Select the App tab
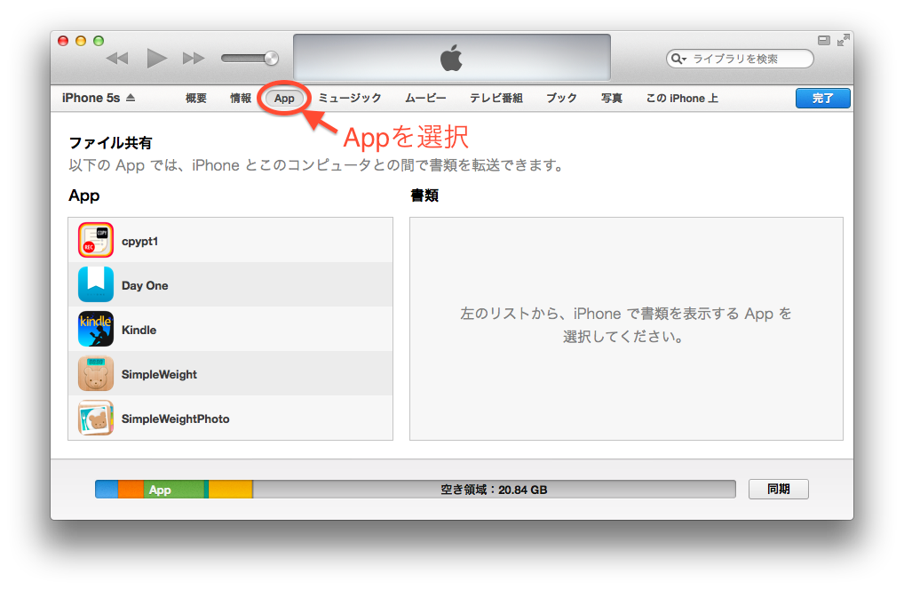Viewport: 904px width, 590px height. (x=284, y=99)
